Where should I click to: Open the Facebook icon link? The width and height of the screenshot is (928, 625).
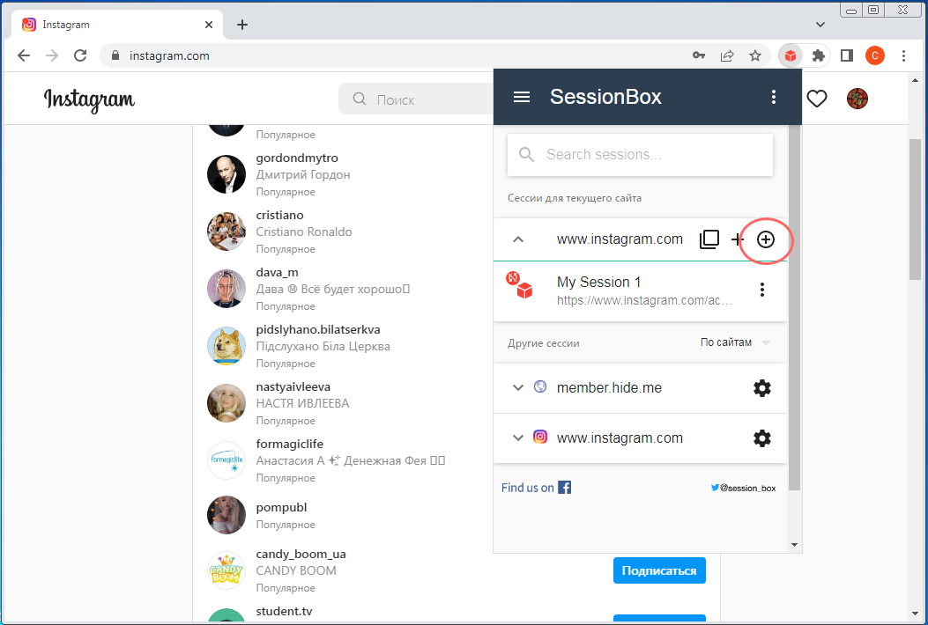coord(565,488)
